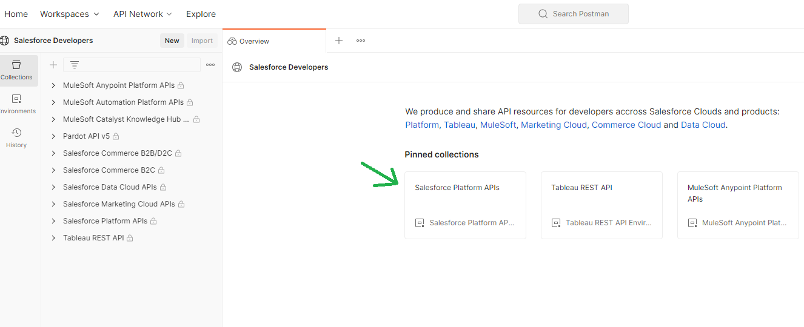Open the Collections sidebar panel

[x=16, y=70]
